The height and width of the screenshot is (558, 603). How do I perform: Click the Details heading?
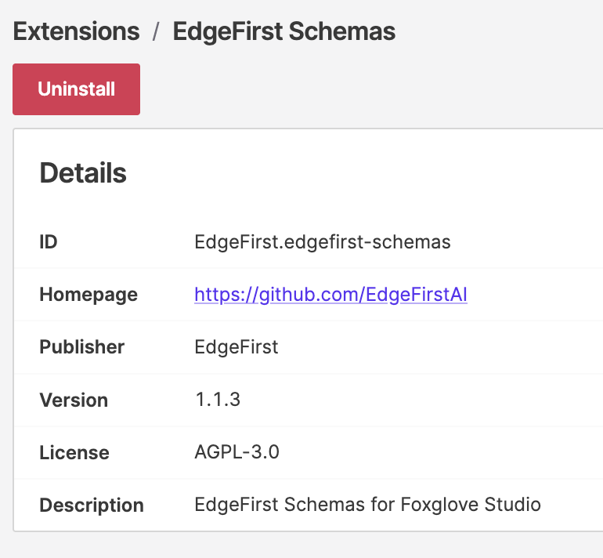point(83,173)
